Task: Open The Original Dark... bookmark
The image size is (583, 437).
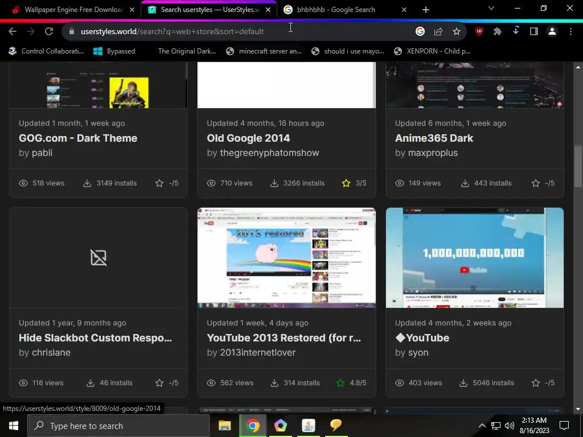Action: point(187,51)
